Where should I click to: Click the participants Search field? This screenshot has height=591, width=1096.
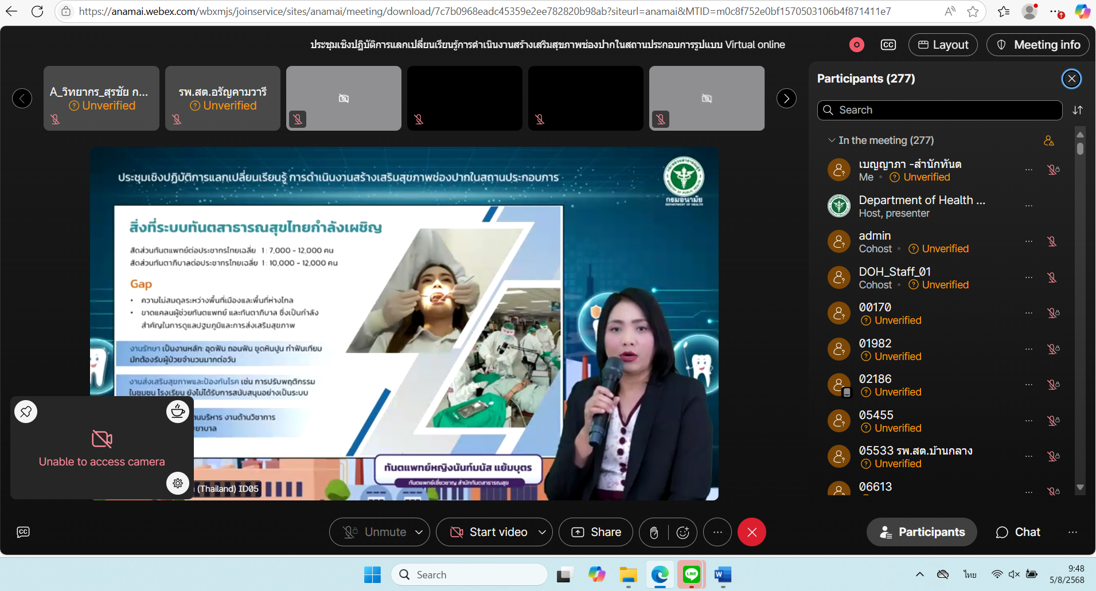(941, 110)
